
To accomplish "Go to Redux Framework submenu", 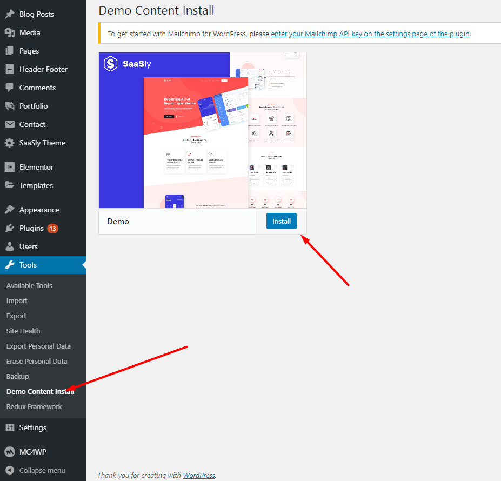I will tap(34, 406).
